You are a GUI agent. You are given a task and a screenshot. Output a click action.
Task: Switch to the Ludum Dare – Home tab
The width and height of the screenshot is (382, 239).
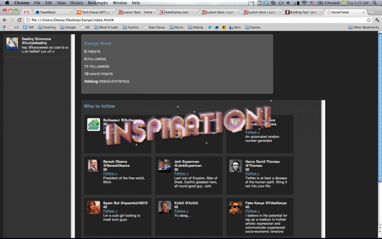[x=137, y=12]
